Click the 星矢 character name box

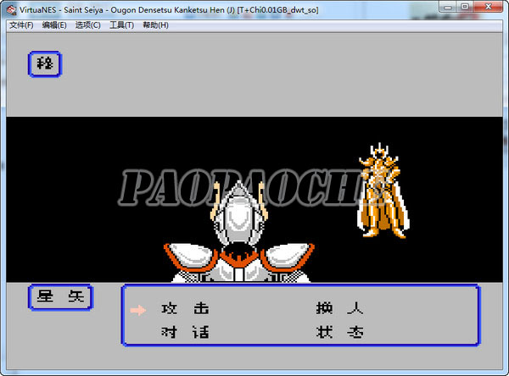(x=61, y=297)
